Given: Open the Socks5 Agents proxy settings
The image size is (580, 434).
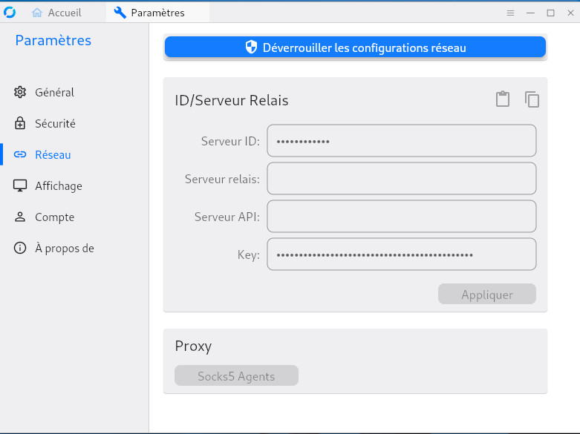Looking at the screenshot, I should coord(236,376).
